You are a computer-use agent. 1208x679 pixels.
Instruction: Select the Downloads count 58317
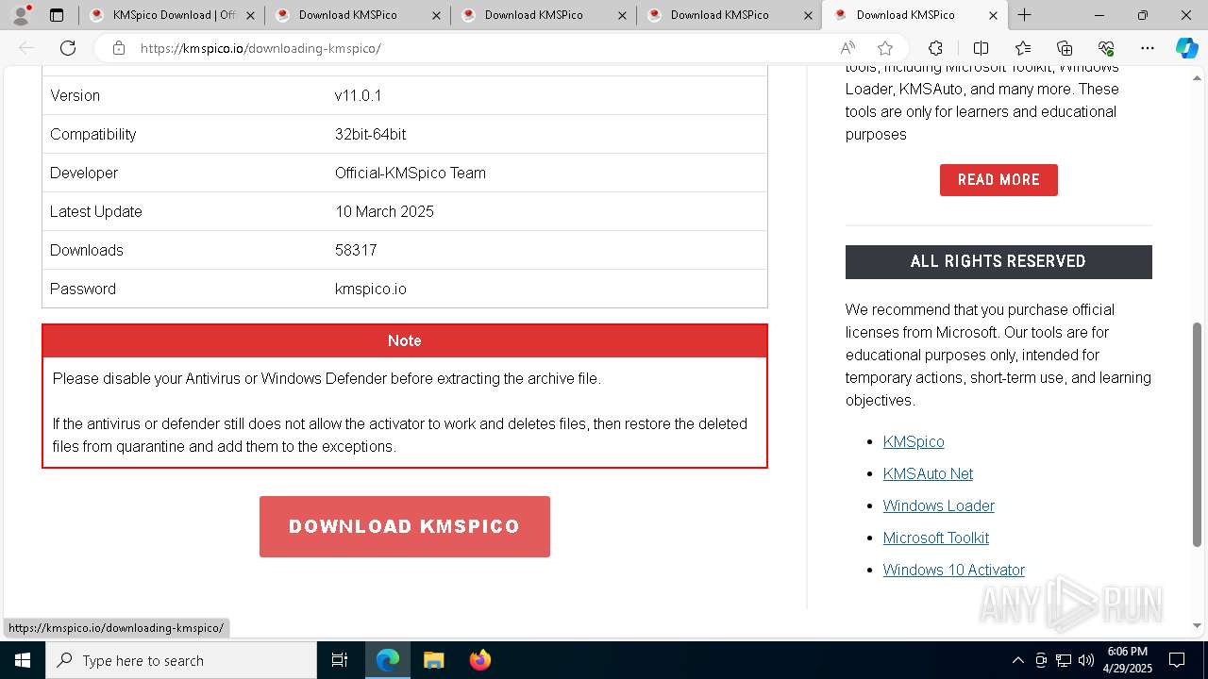(356, 250)
